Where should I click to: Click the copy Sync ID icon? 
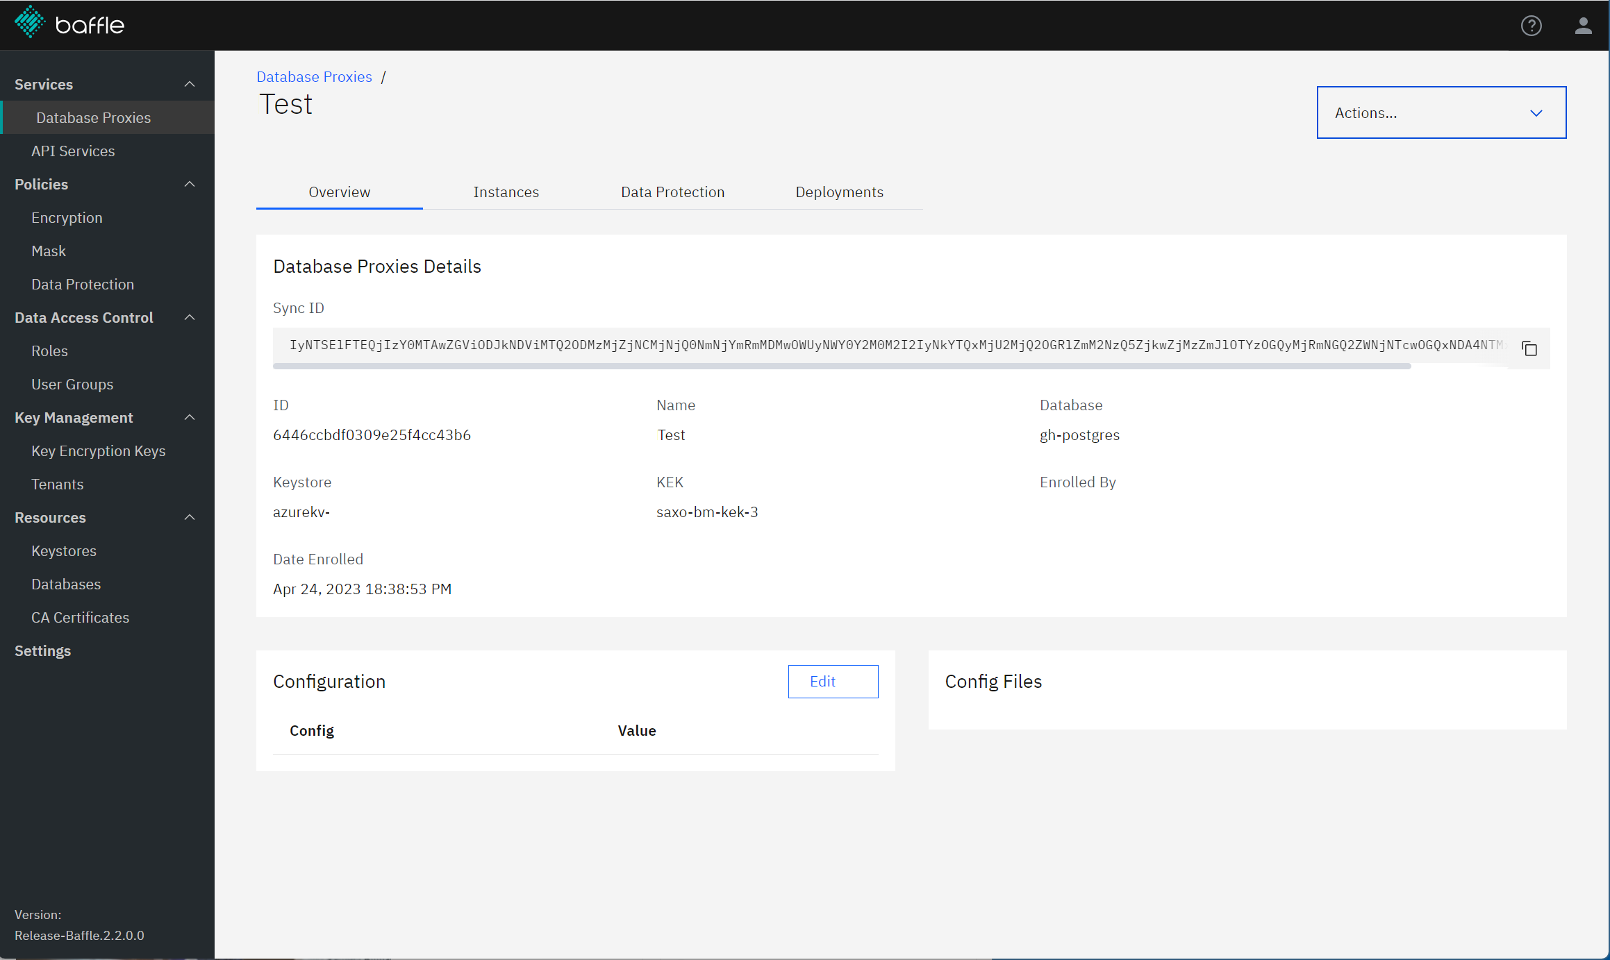point(1531,348)
